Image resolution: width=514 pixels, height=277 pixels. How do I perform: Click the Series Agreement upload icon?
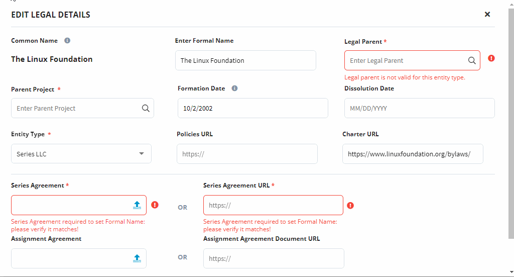tap(137, 205)
